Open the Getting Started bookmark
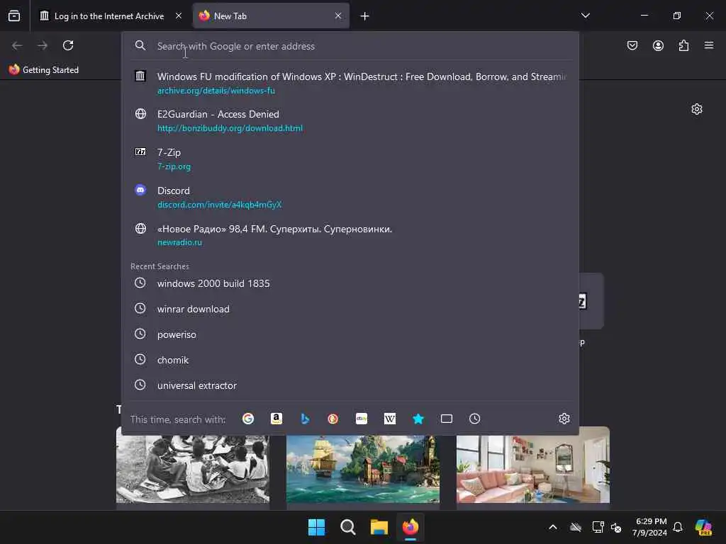Screen dimensions: 726x544 coord(44,70)
